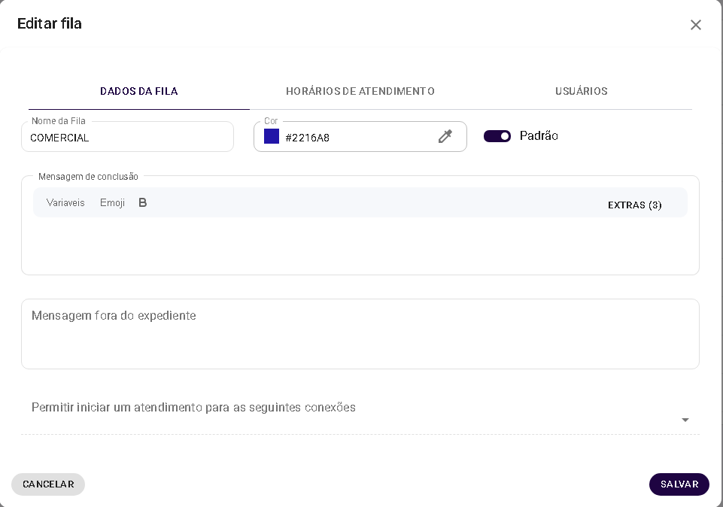
Task: Click the Mensagem de conclusão editing area
Action: click(x=360, y=244)
